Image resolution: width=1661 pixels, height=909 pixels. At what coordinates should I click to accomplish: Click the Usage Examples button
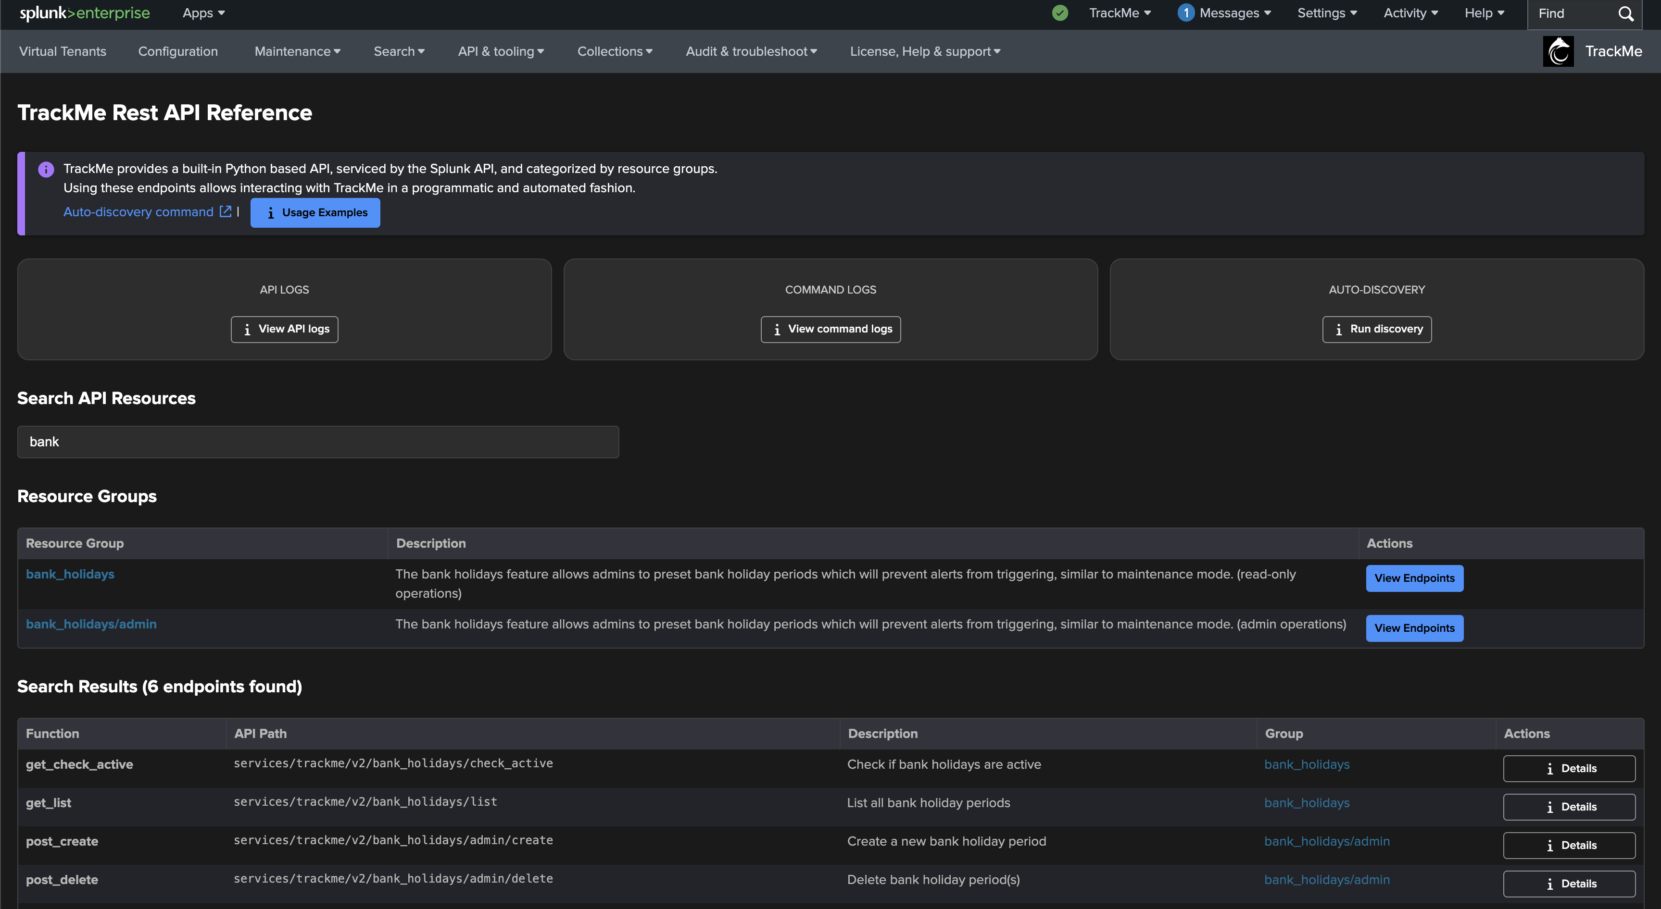(x=315, y=212)
